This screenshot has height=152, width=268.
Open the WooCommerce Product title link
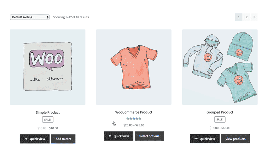click(134, 112)
